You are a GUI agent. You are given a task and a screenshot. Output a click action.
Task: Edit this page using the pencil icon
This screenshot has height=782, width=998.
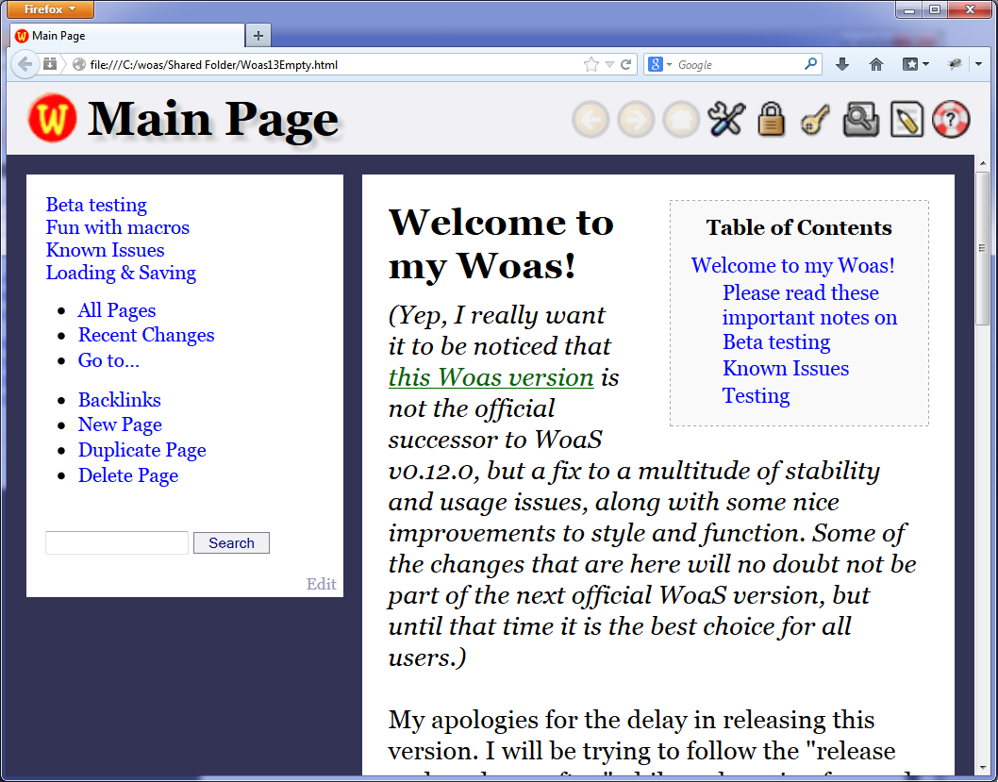(x=906, y=120)
